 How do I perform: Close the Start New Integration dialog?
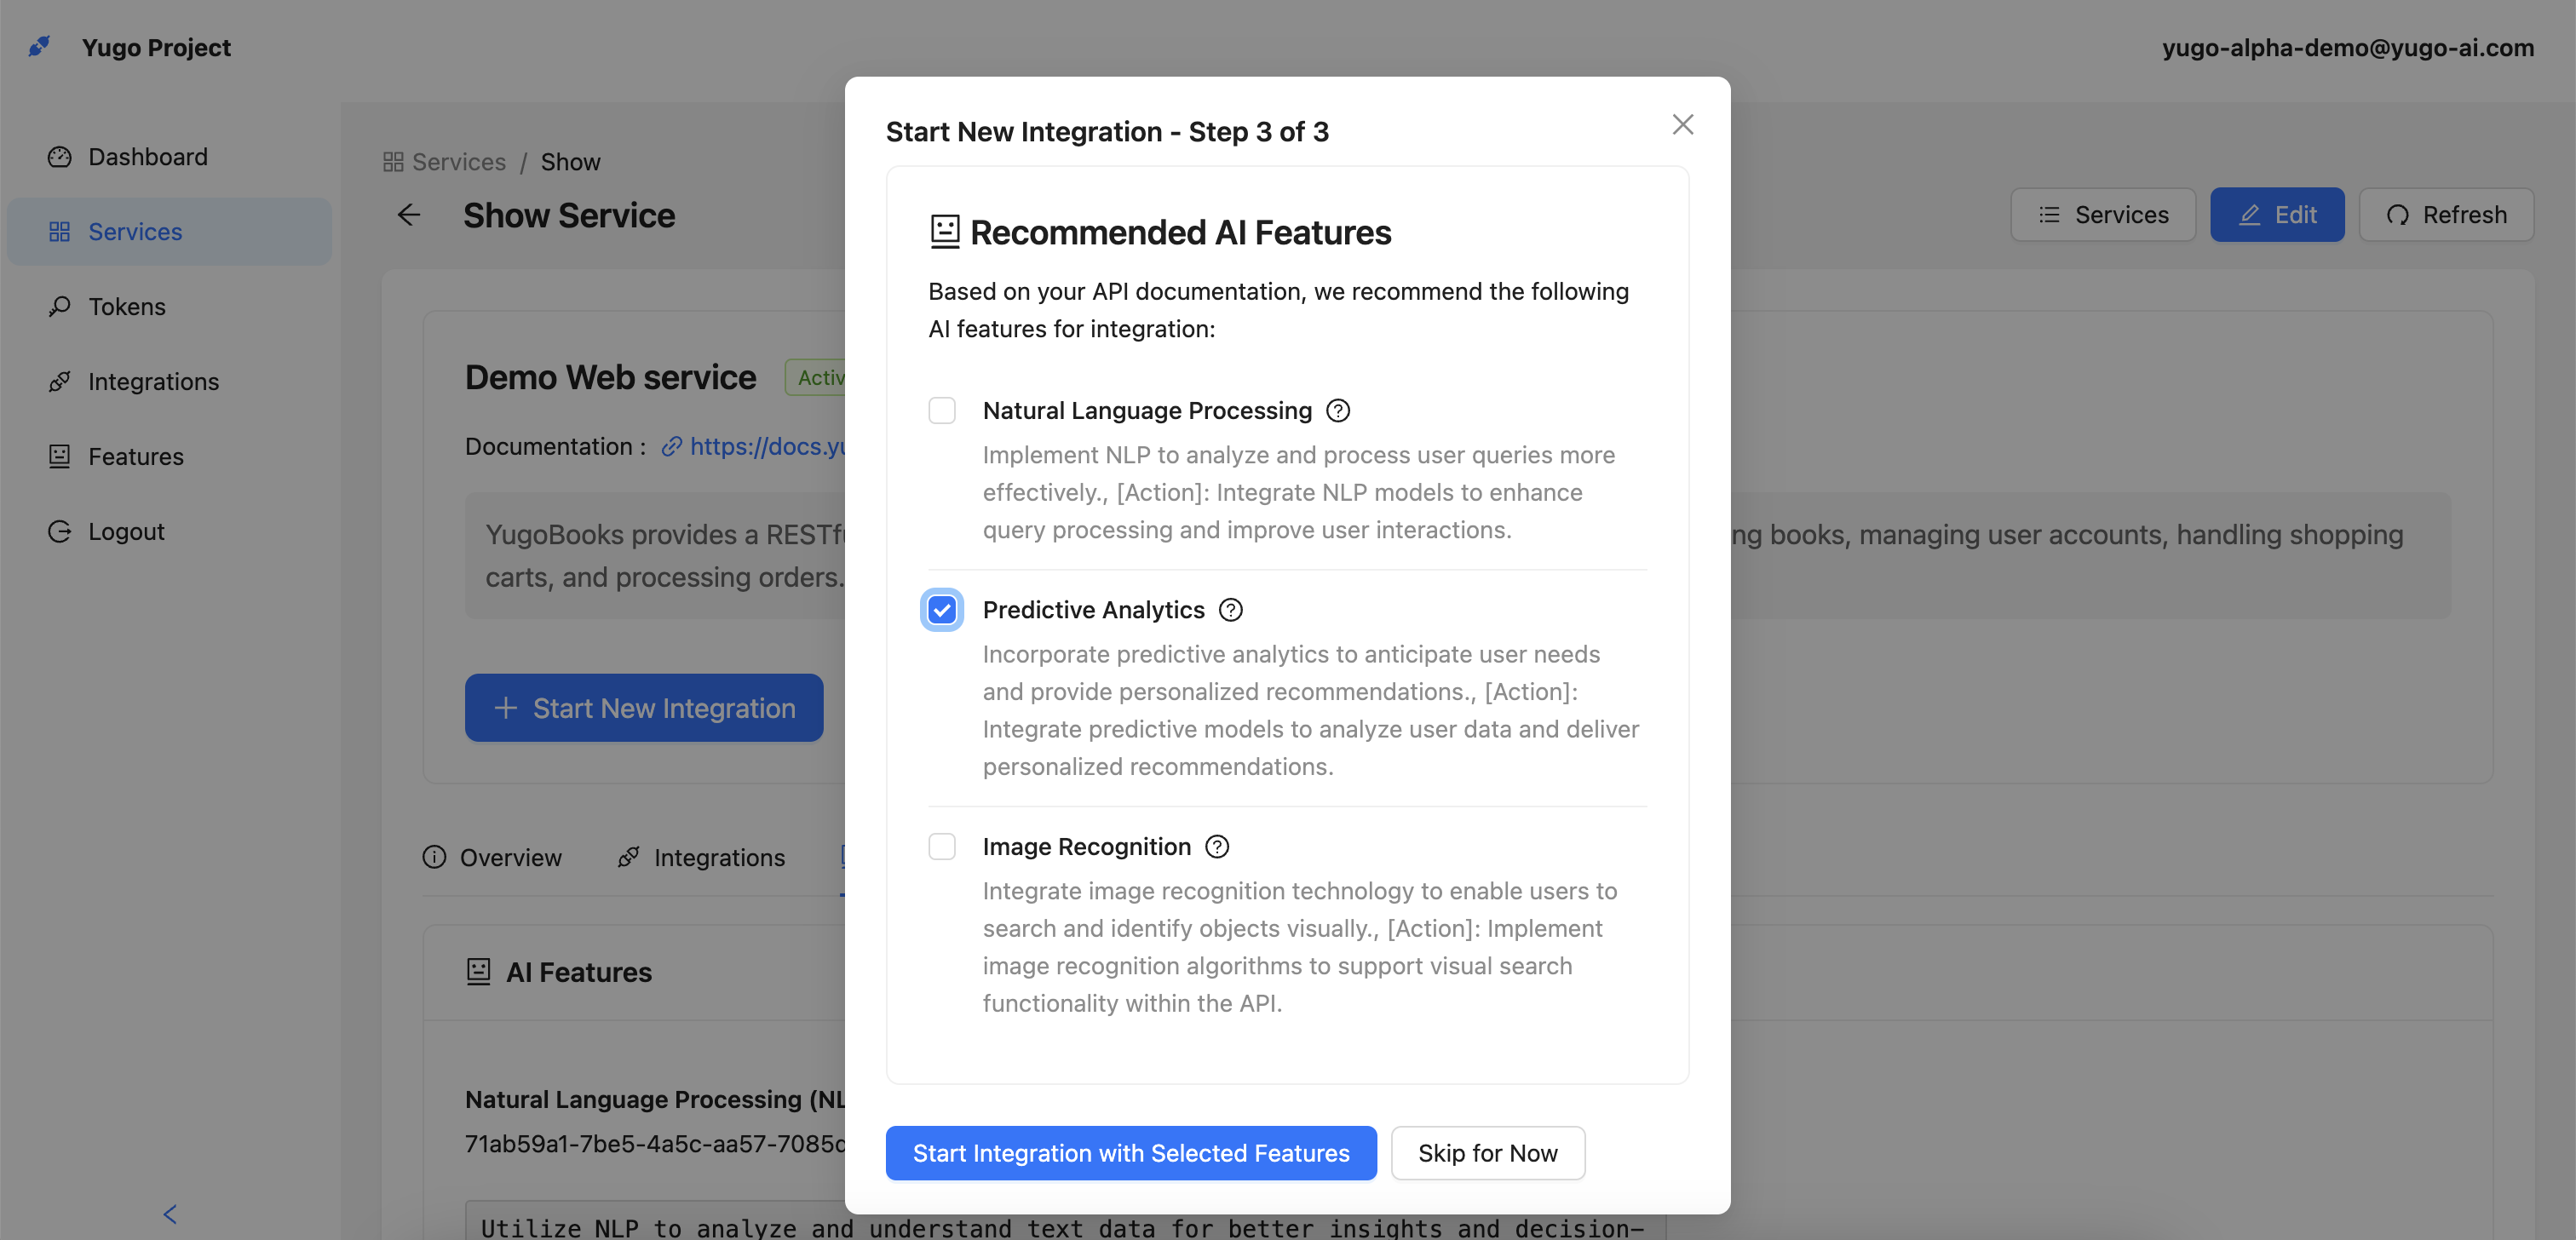1682,125
